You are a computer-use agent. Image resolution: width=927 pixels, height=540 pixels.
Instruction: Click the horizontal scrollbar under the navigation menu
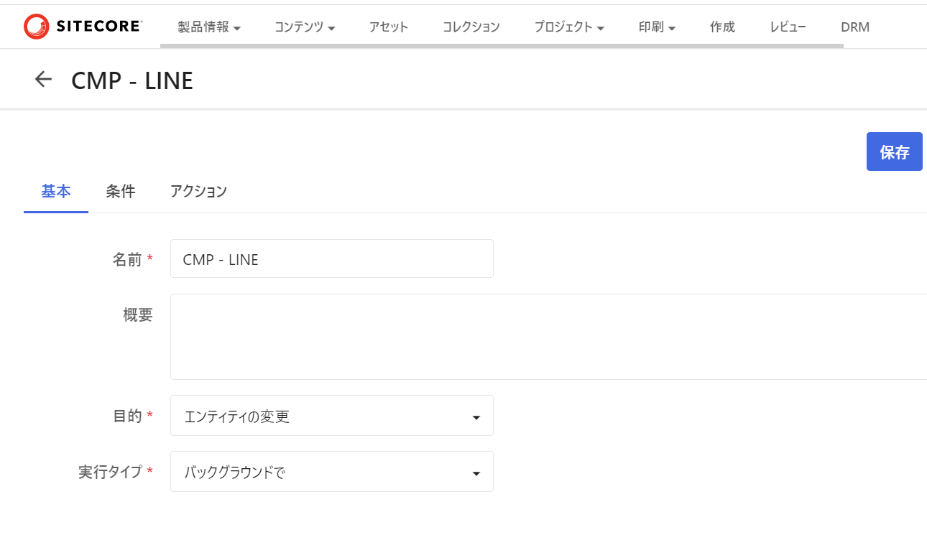502,46
